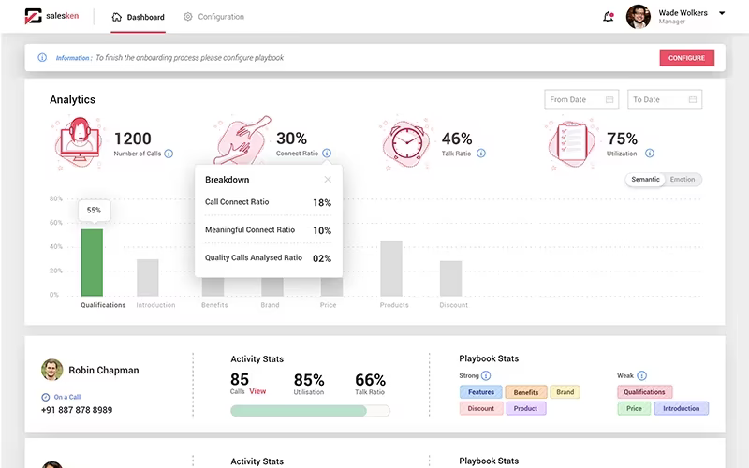Viewport: 749px width, 468px height.
Task: Click the weak Qualifications tag
Action: pos(644,392)
